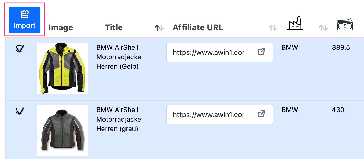This screenshot has height=159, width=364.
Task: Sort by Affiliate URL column arrows
Action: click(x=273, y=28)
